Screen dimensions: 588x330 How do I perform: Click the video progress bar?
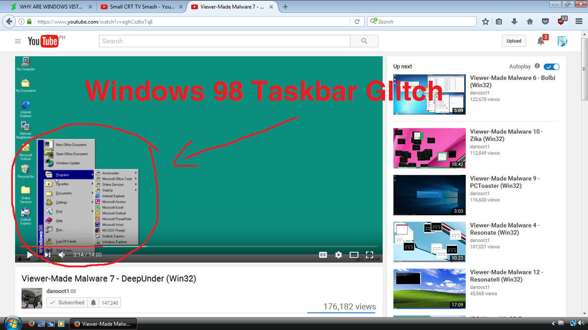coord(197,245)
